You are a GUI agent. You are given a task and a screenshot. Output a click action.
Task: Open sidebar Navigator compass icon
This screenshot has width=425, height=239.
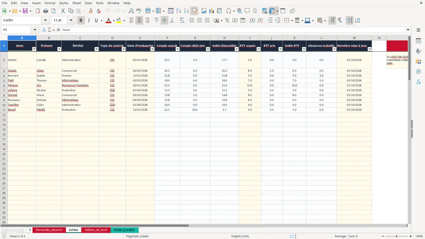418,72
